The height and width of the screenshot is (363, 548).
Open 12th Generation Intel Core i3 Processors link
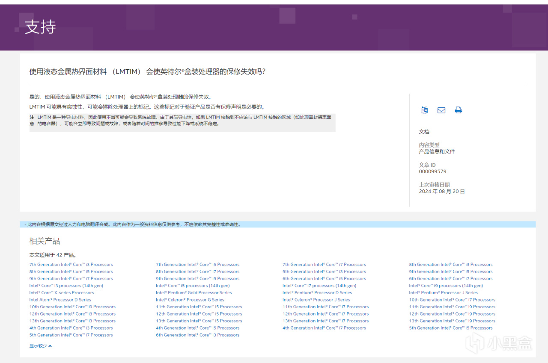[x=72, y=314]
